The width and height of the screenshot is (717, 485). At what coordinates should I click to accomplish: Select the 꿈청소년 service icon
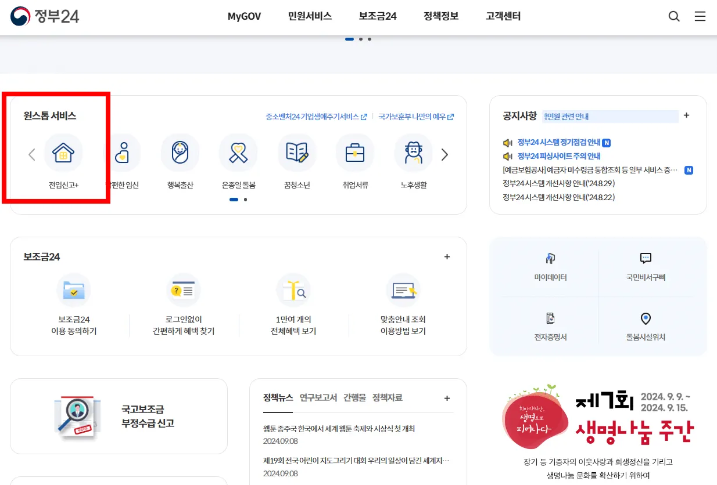296,153
